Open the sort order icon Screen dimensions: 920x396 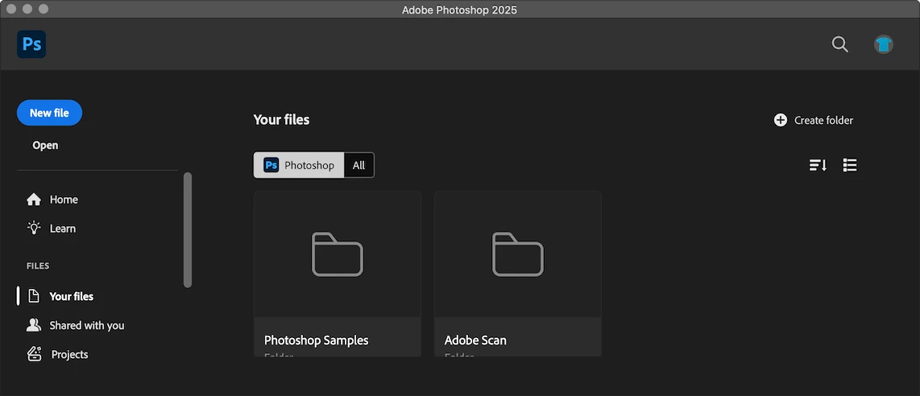818,165
